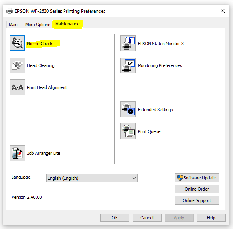Viewport: 233px width, 229px height.
Task: Click the Online Order button
Action: pyautogui.click(x=197, y=189)
